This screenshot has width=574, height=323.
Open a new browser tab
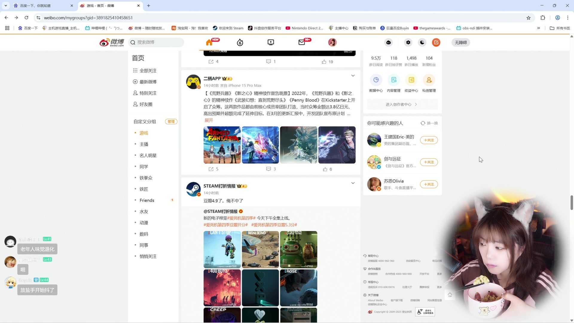pyautogui.click(x=149, y=6)
